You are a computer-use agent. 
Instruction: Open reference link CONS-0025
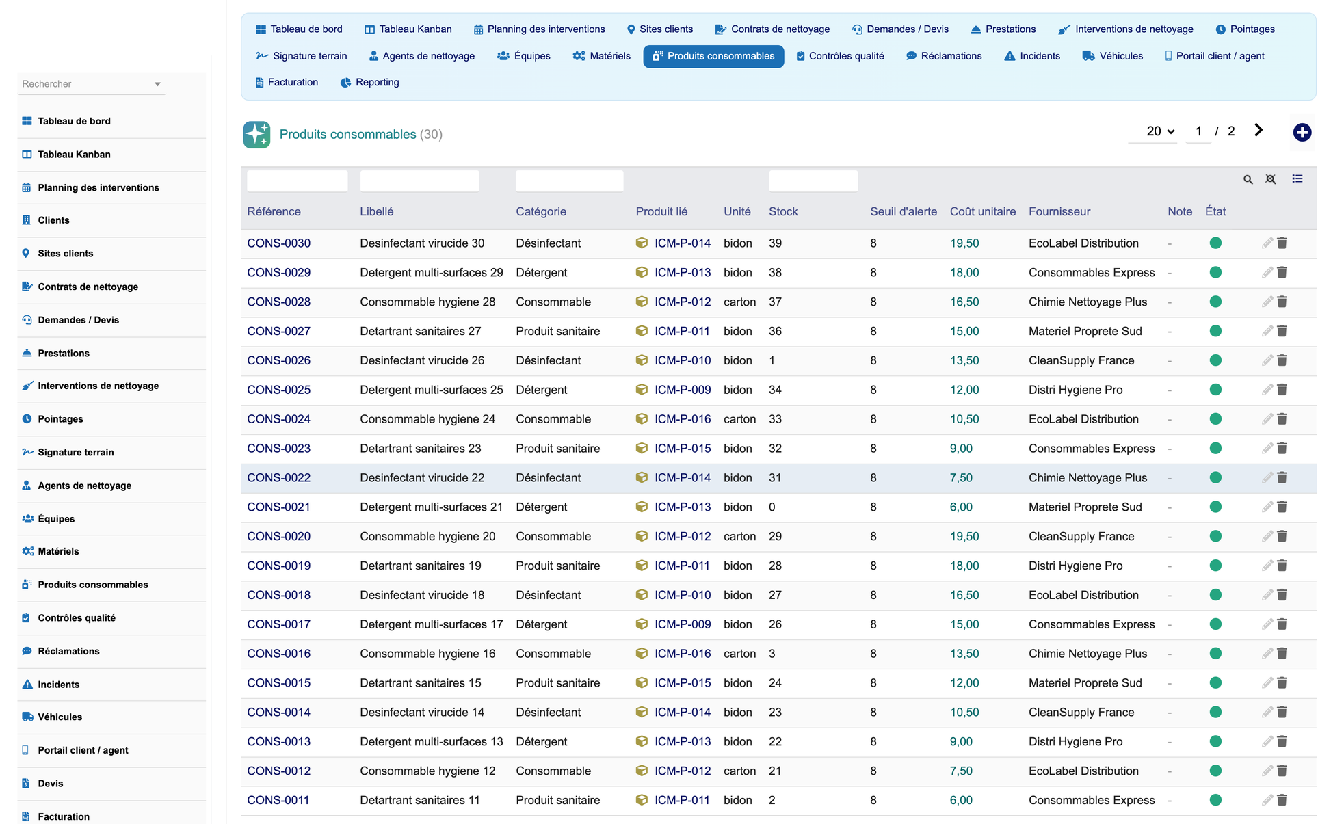(x=278, y=390)
